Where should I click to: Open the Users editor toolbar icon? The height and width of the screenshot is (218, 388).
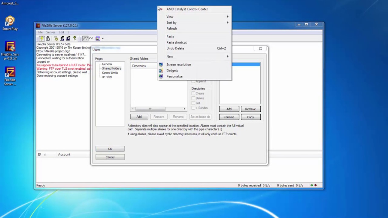(62, 38)
